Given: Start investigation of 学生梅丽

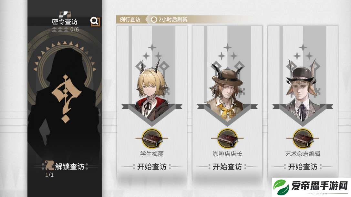Looking at the screenshot, I should pos(152,167).
